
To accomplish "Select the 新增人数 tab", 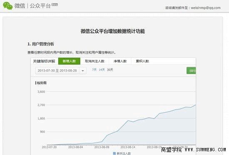I will [69, 61].
